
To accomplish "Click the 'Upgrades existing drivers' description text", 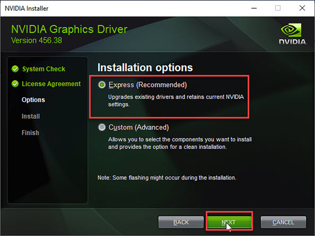I will 176,101.
